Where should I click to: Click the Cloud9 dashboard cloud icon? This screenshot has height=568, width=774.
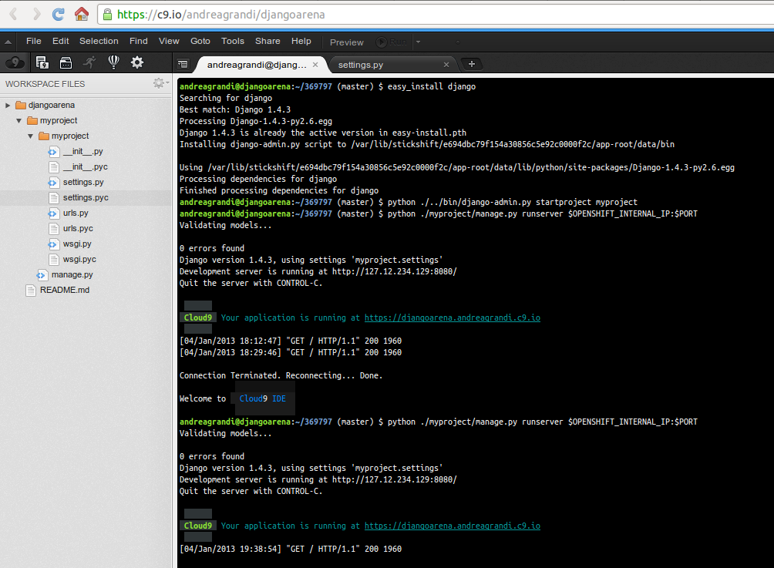click(x=15, y=62)
